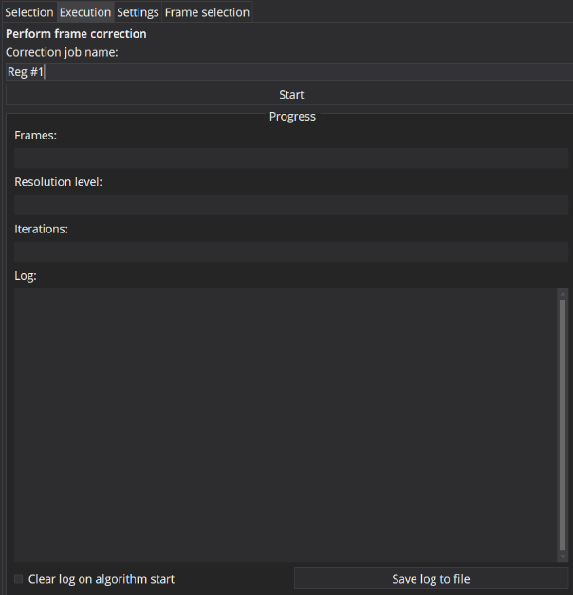
Task: Switch to the Selection tab
Action: click(28, 12)
